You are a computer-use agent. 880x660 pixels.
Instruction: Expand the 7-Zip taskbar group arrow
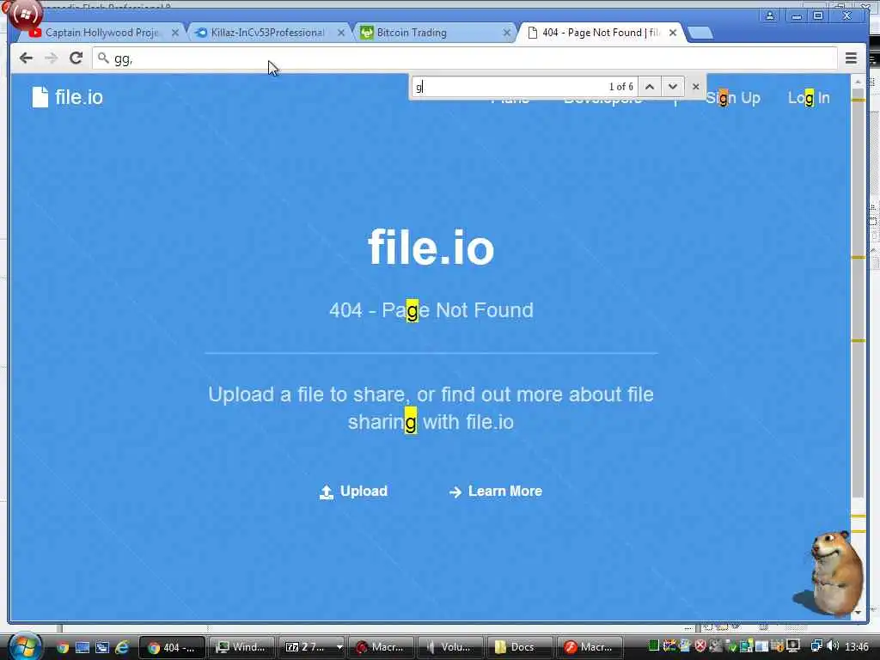339,647
